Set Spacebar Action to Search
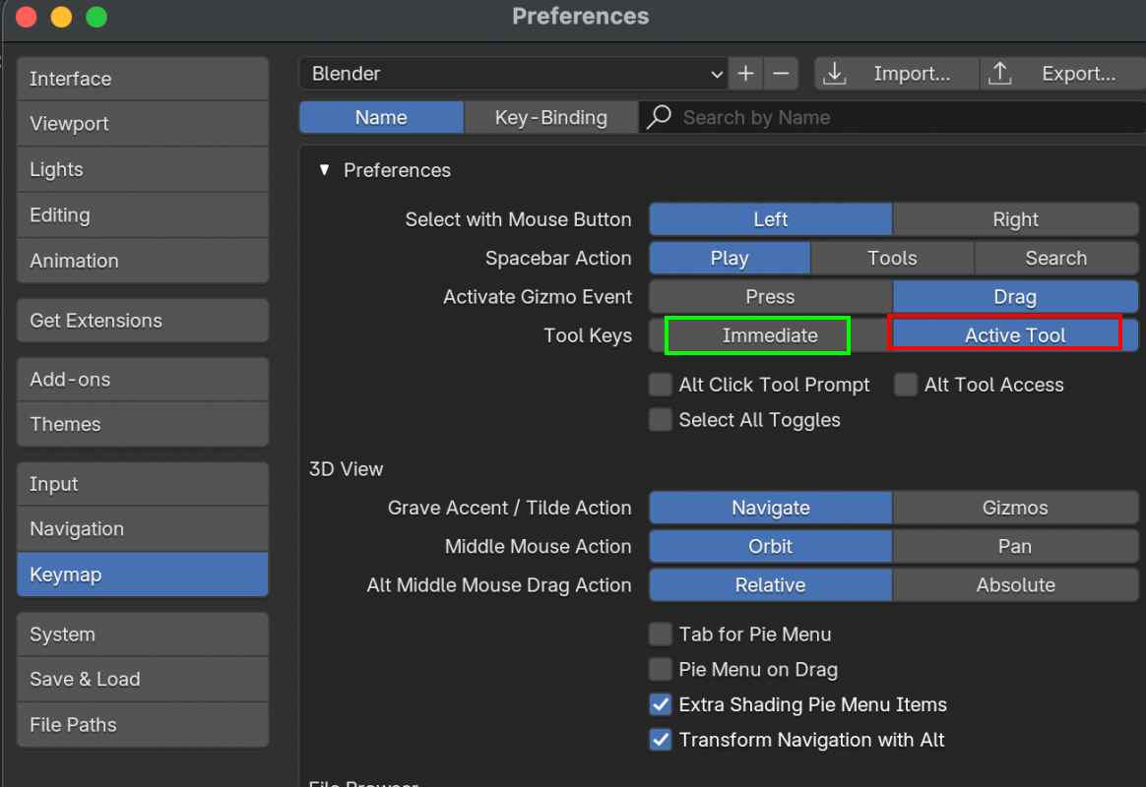Image resolution: width=1146 pixels, height=787 pixels. [x=1055, y=258]
